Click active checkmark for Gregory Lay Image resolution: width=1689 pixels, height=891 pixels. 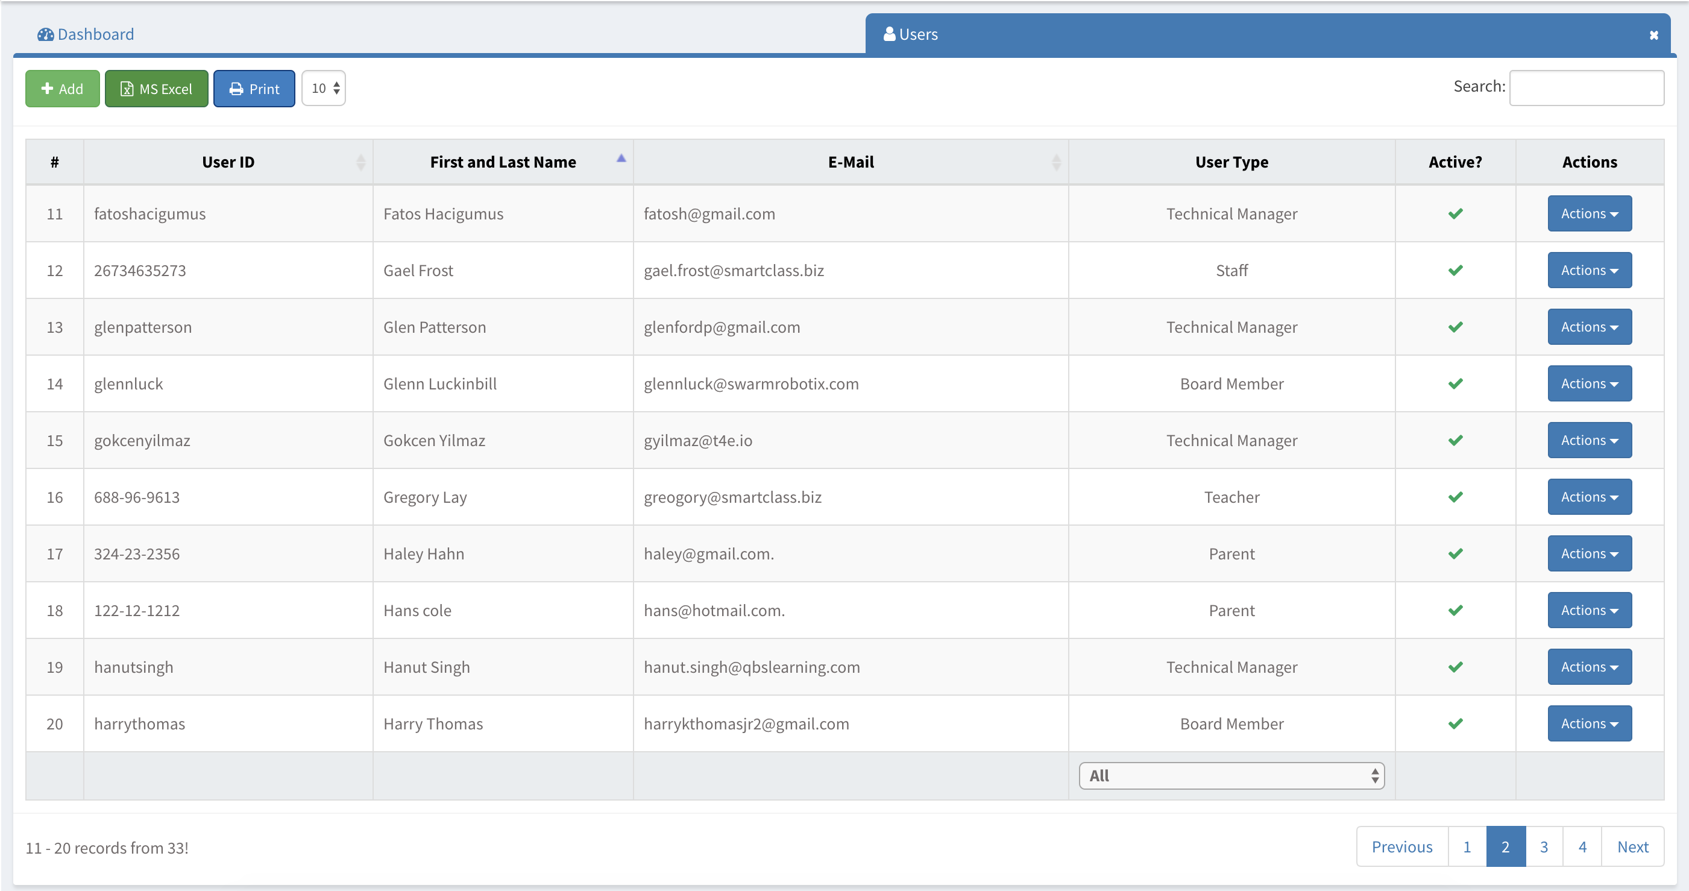(x=1455, y=497)
